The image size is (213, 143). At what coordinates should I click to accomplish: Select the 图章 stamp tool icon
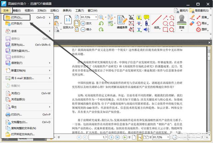click(x=181, y=19)
